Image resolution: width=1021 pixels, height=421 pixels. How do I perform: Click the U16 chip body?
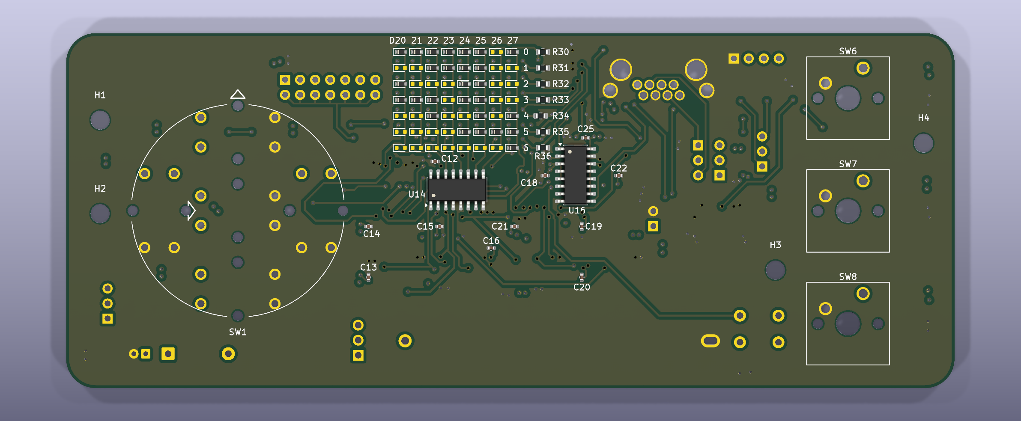point(575,175)
